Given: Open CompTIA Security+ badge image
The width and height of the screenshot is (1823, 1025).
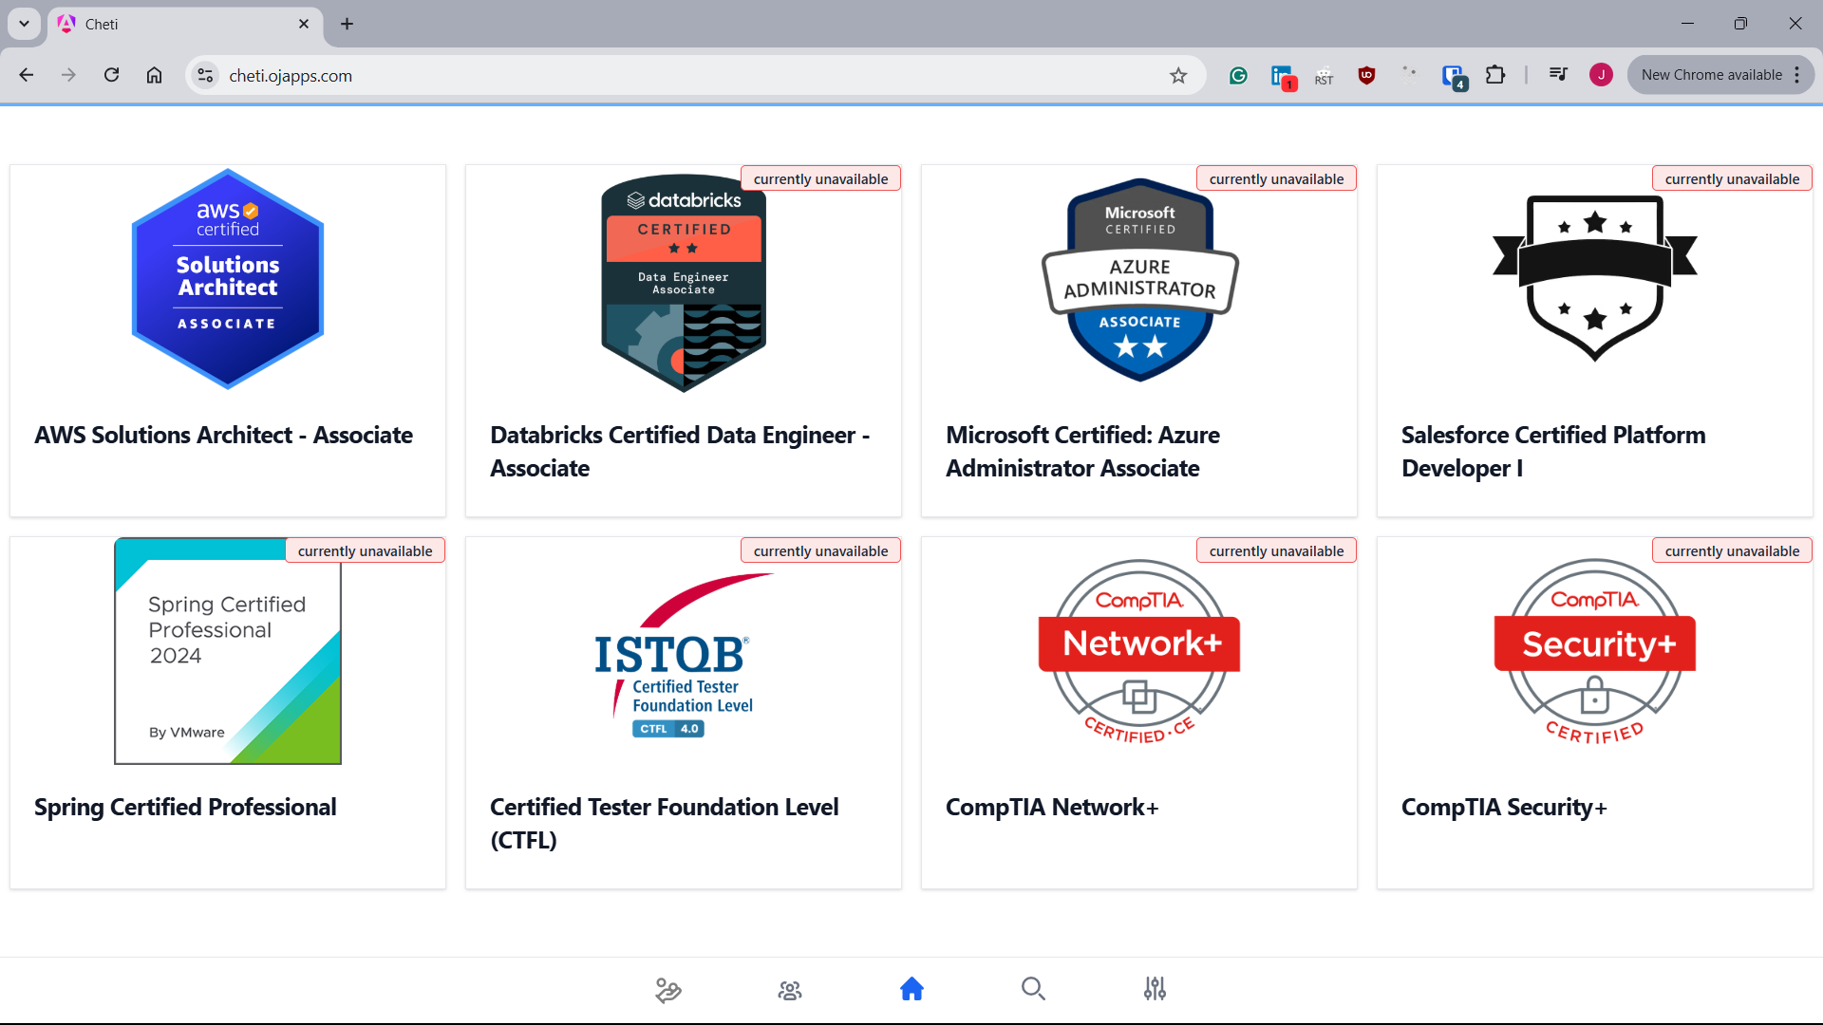Looking at the screenshot, I should 1595,651.
